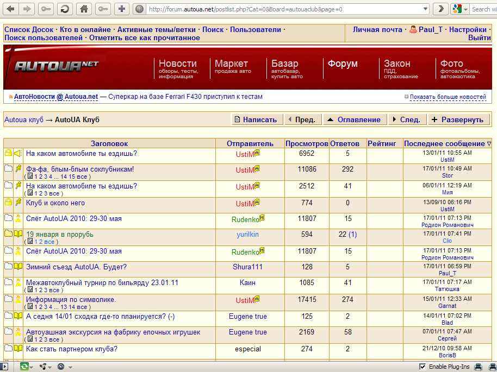Open the Маркет site section
Screen dimensions: 497x372
pos(231,64)
